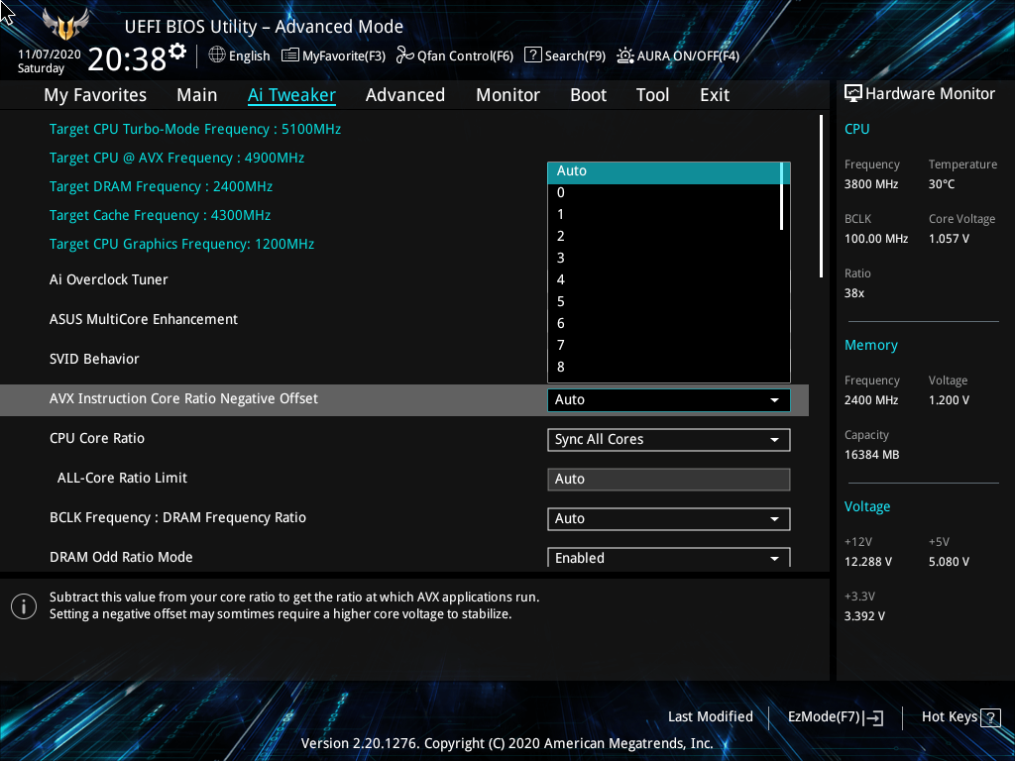This screenshot has height=761, width=1015.
Task: Click the EzMode exit arrow icon
Action: tap(873, 717)
